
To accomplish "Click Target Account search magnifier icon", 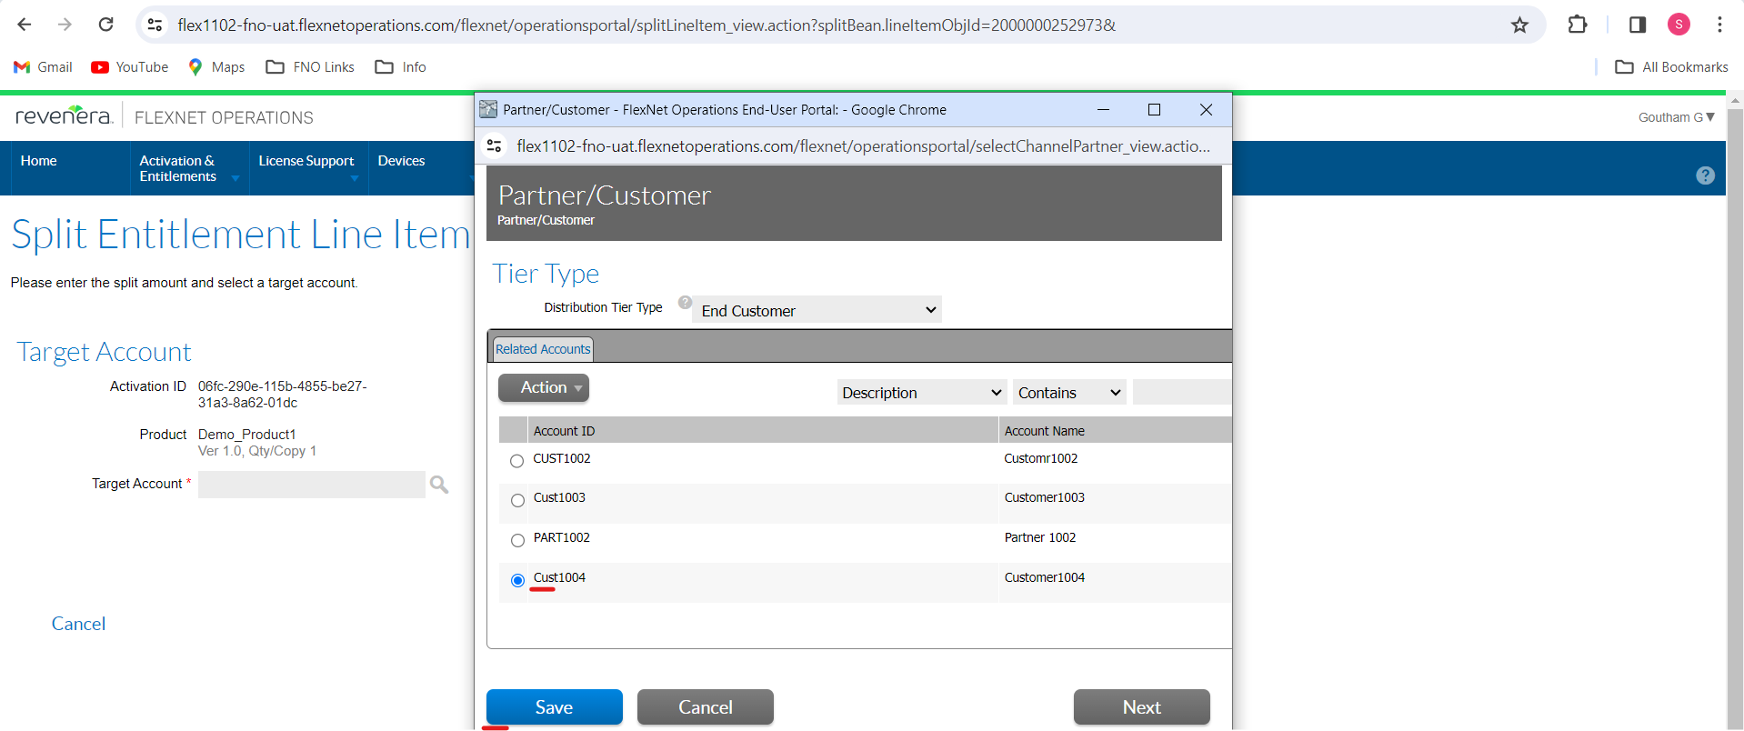I will [x=439, y=485].
